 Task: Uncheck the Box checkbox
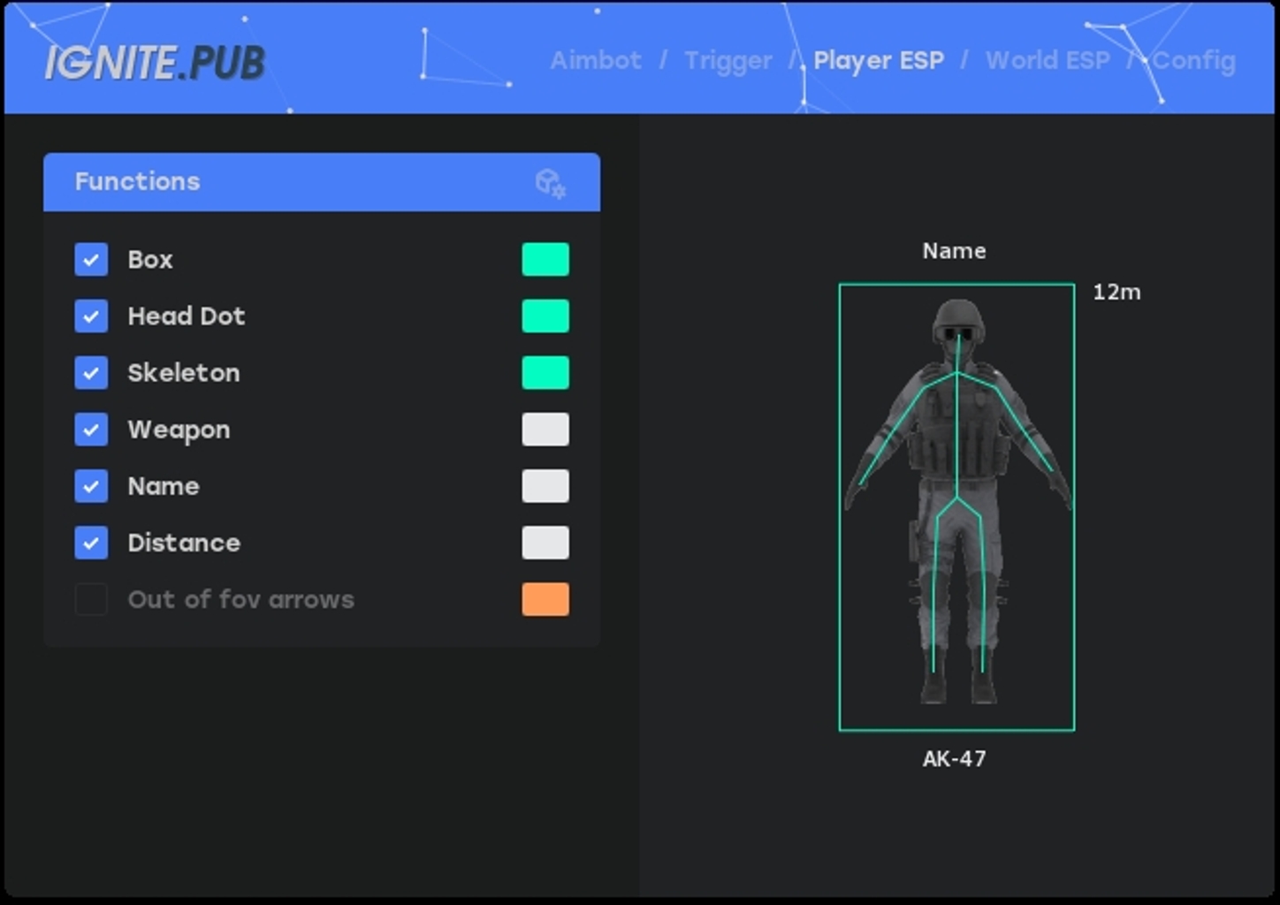[91, 260]
